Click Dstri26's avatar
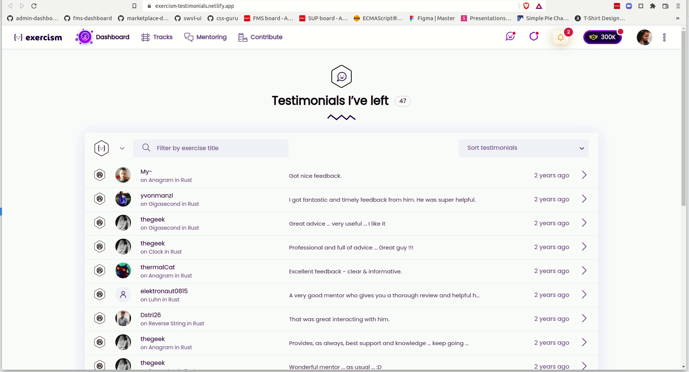 [x=123, y=318]
